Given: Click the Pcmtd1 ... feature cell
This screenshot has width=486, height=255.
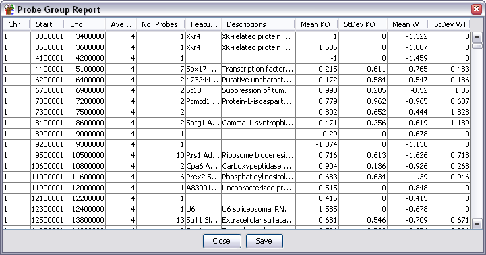Looking at the screenshot, I should click(204, 101).
